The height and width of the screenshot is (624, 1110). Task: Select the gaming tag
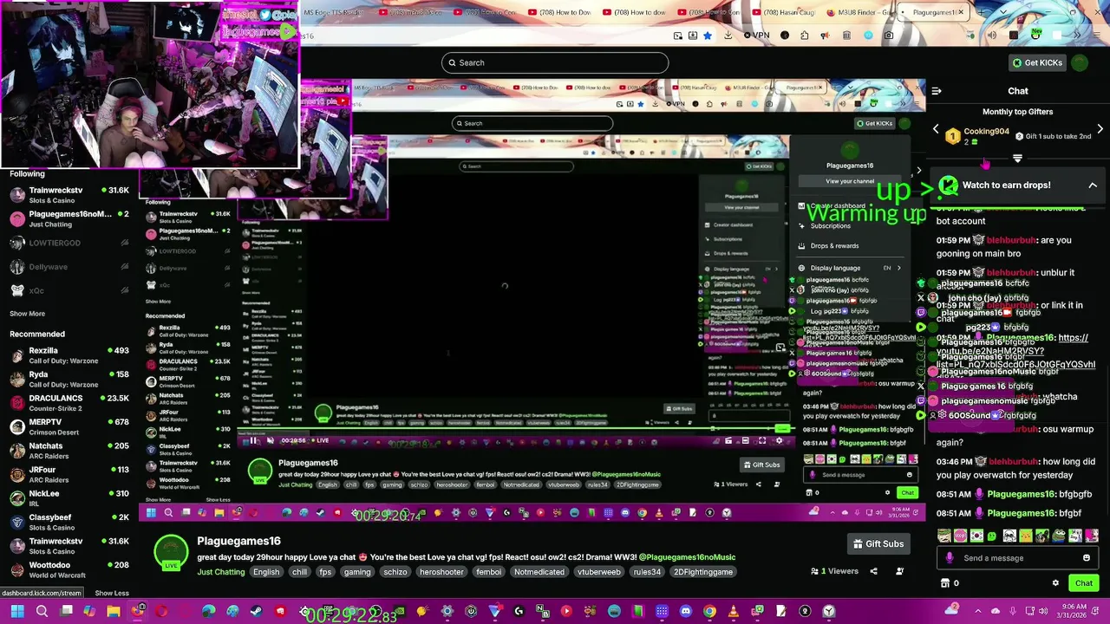click(357, 572)
